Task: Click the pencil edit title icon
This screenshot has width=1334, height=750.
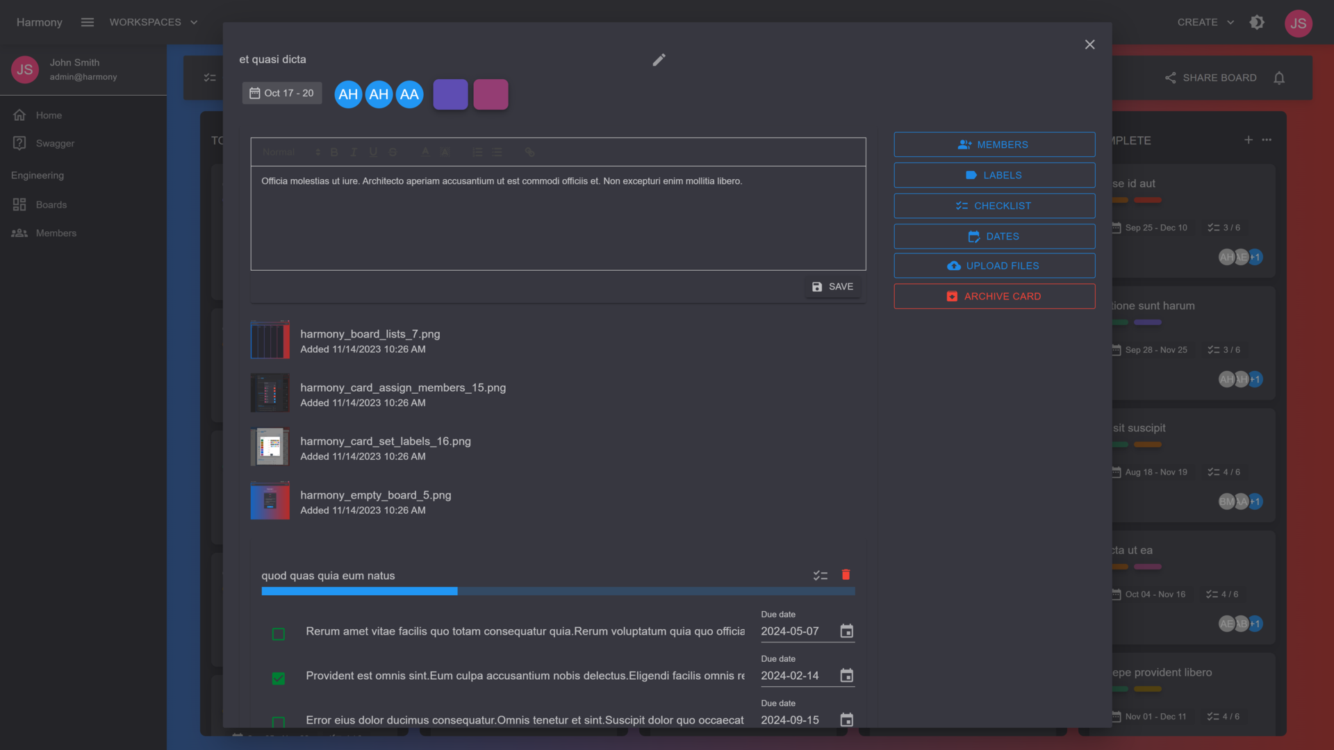Action: coord(659,60)
